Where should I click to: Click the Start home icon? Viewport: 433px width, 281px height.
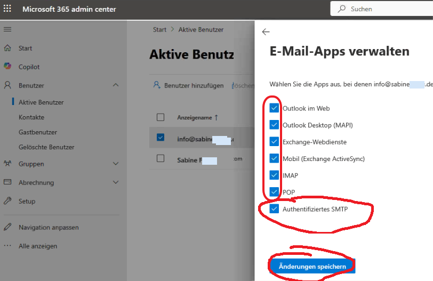[7, 48]
